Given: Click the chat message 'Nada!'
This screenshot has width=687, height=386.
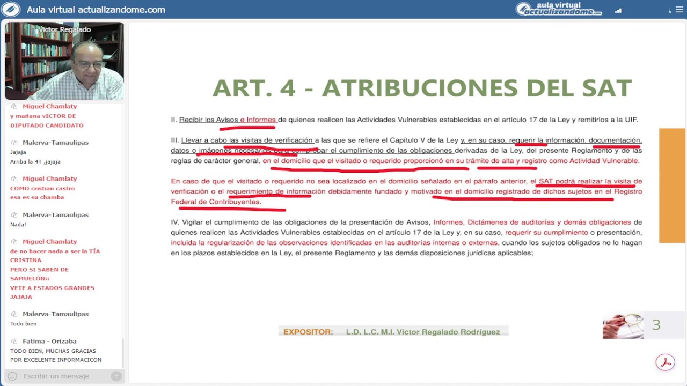Looking at the screenshot, I should (x=18, y=225).
